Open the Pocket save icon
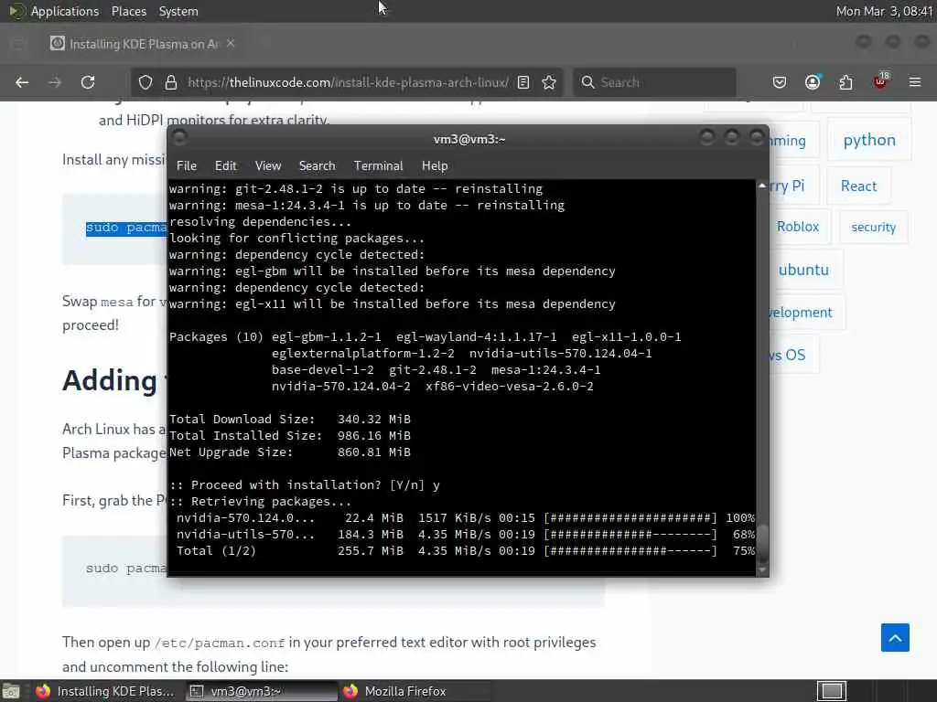Image resolution: width=937 pixels, height=702 pixels. coord(780,82)
